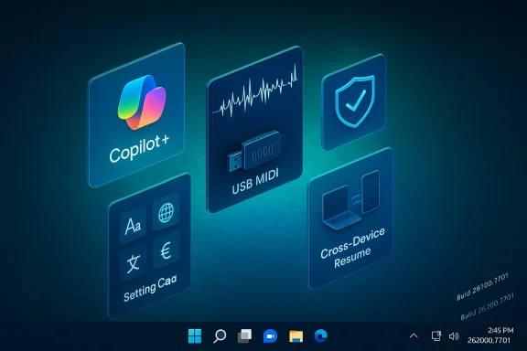Click the USB stick icon

(256, 151)
